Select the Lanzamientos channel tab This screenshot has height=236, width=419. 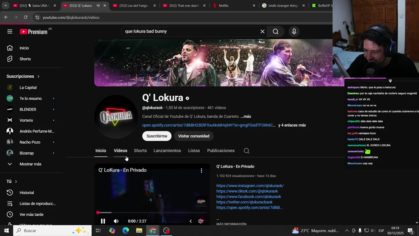click(167, 151)
